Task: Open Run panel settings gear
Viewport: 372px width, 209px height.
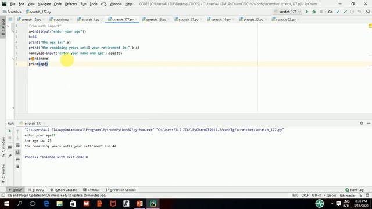Action: (362, 123)
